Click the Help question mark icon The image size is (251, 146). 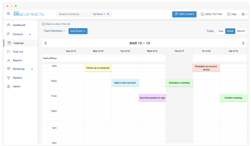pyautogui.click(x=228, y=14)
